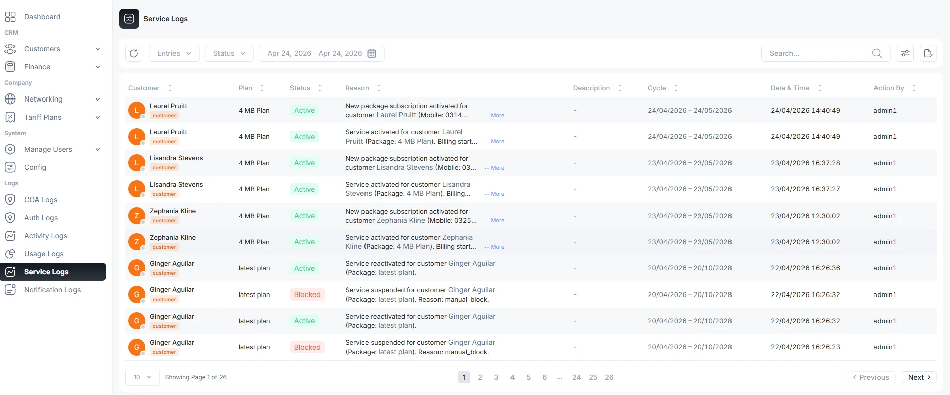Image resolution: width=950 pixels, height=395 pixels.
Task: Expand the Networking sidebar menu
Action: pyautogui.click(x=98, y=99)
